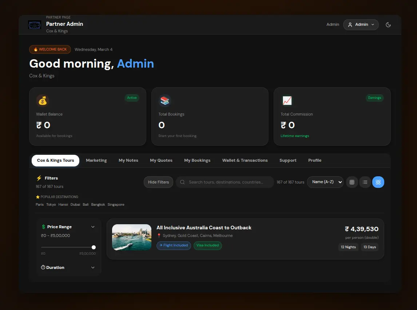Viewport: 417px width, 310px height.
Task: Open Wallet & Transactions tab
Action: pos(245,160)
